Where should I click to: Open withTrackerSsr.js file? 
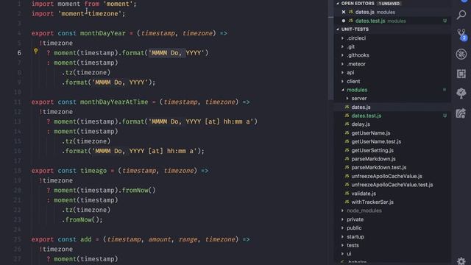[x=372, y=202]
